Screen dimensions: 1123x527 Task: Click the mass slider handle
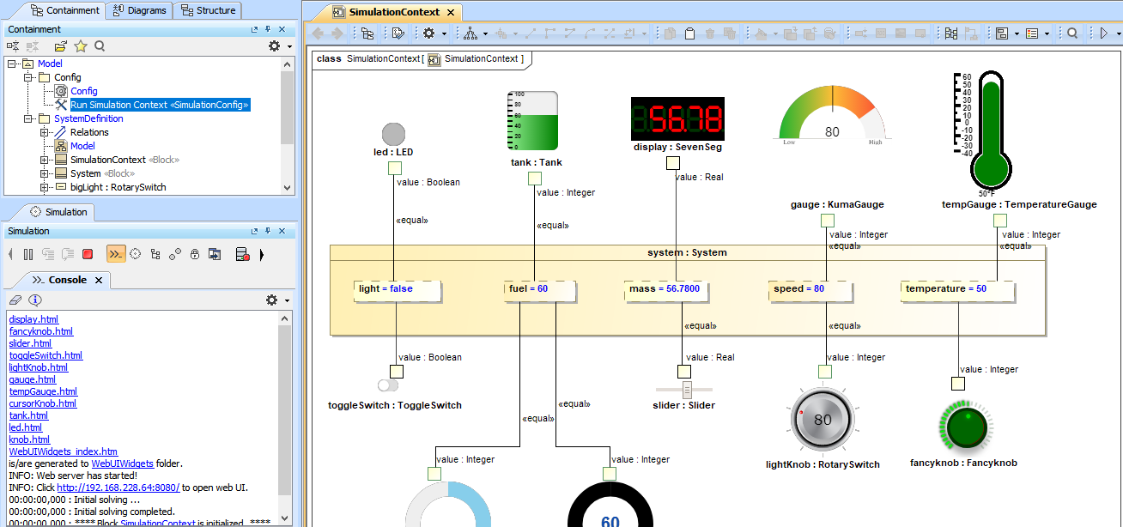[687, 390]
